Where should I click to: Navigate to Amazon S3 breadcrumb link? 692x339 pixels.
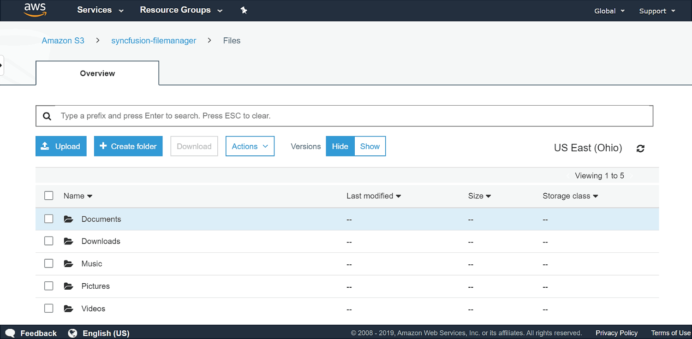(x=63, y=41)
